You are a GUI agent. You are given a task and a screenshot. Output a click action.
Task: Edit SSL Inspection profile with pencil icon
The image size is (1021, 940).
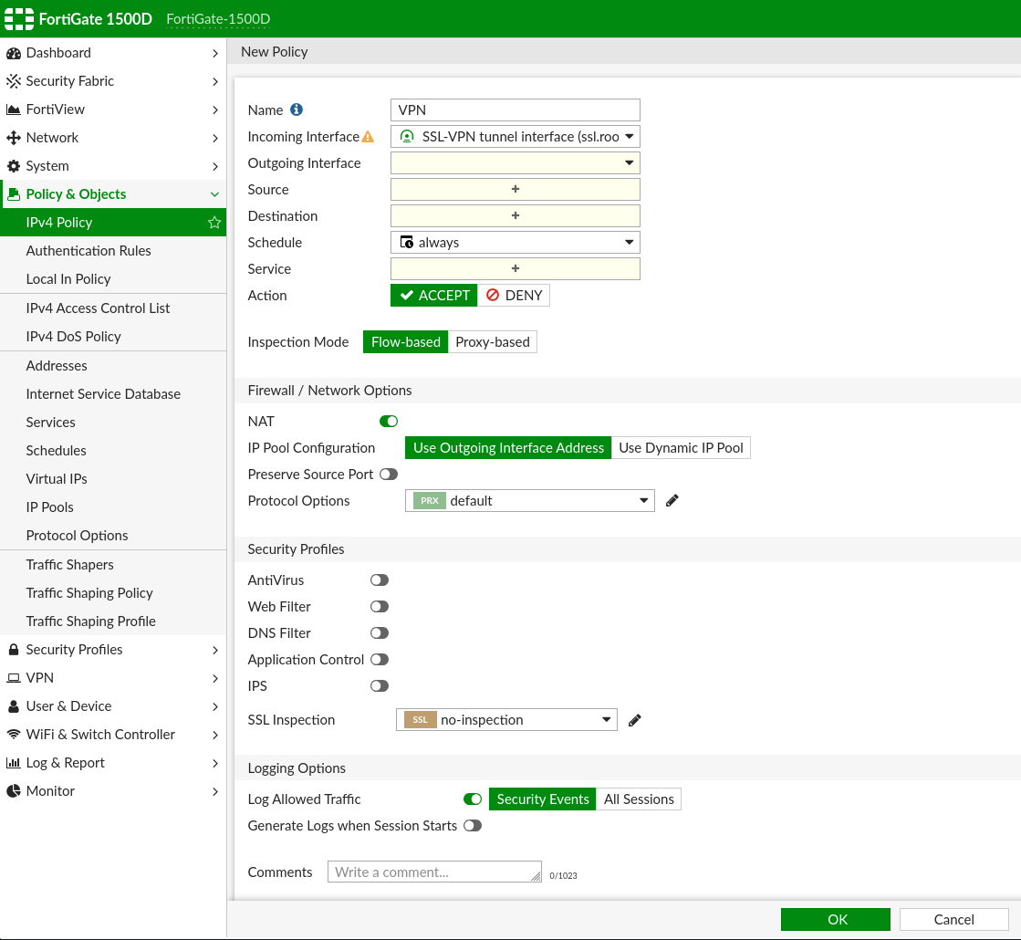(x=635, y=720)
